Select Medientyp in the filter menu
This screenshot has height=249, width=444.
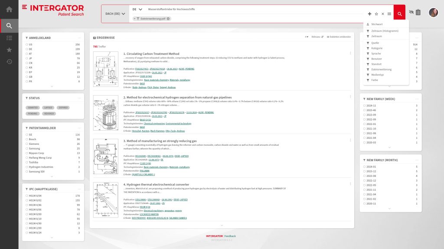click(x=378, y=75)
